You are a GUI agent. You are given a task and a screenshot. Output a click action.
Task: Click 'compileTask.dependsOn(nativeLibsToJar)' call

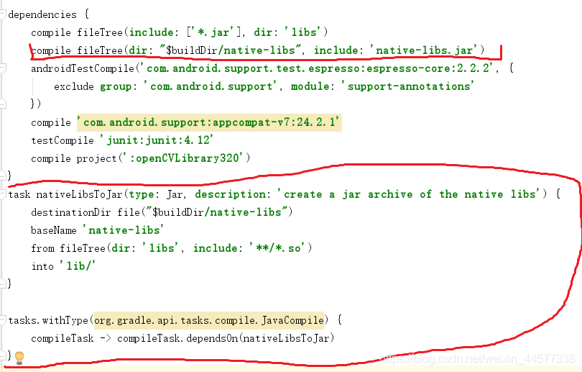coord(226,338)
